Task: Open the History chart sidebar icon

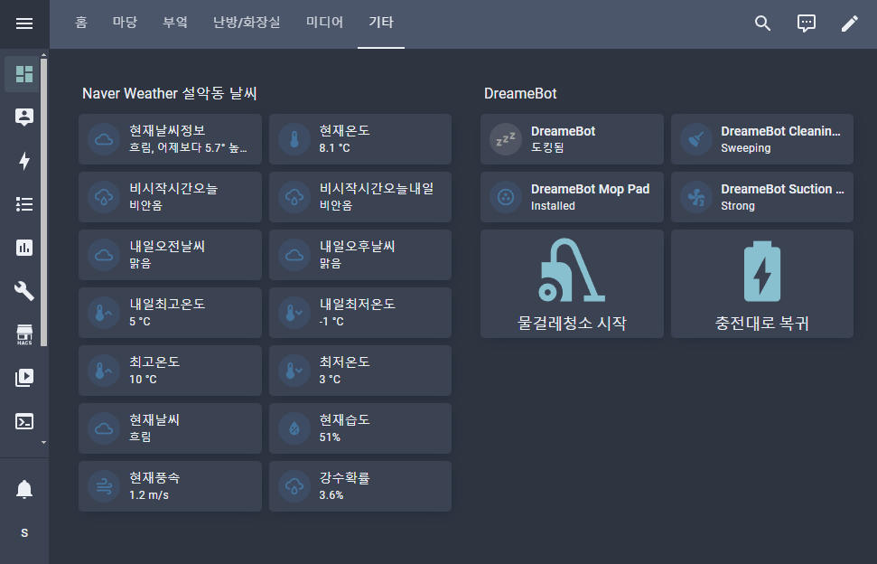Action: pyautogui.click(x=24, y=248)
